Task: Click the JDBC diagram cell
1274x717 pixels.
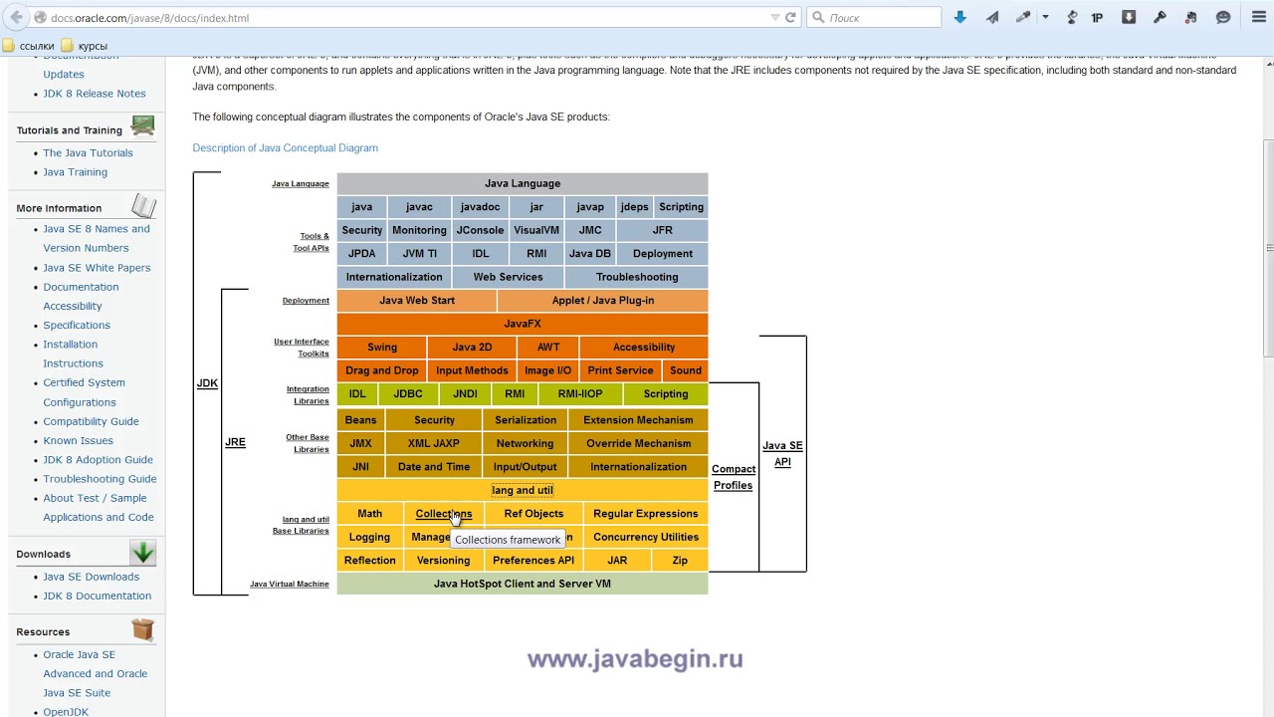Action: [x=408, y=394]
